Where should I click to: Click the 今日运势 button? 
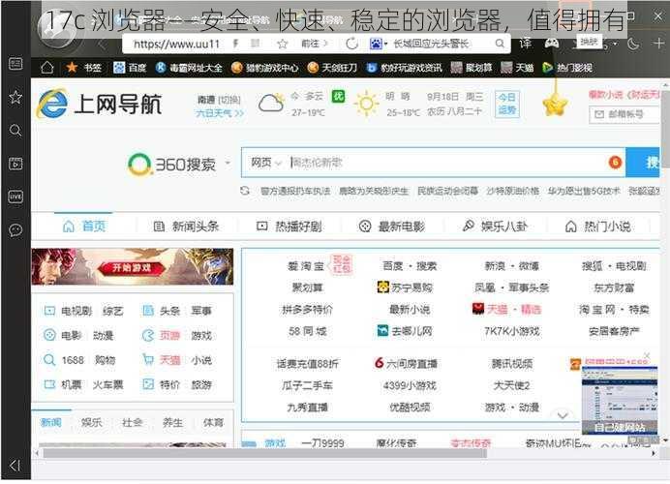click(x=506, y=104)
